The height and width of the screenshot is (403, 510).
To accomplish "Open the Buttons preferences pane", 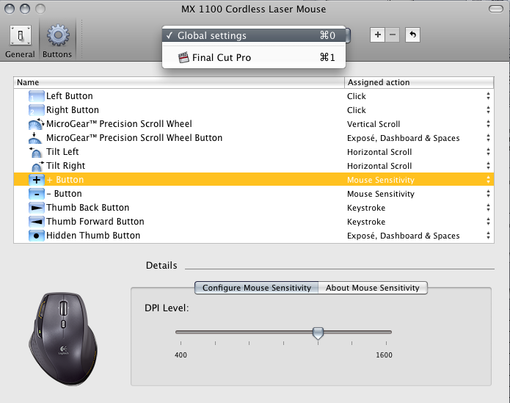I will click(x=57, y=41).
